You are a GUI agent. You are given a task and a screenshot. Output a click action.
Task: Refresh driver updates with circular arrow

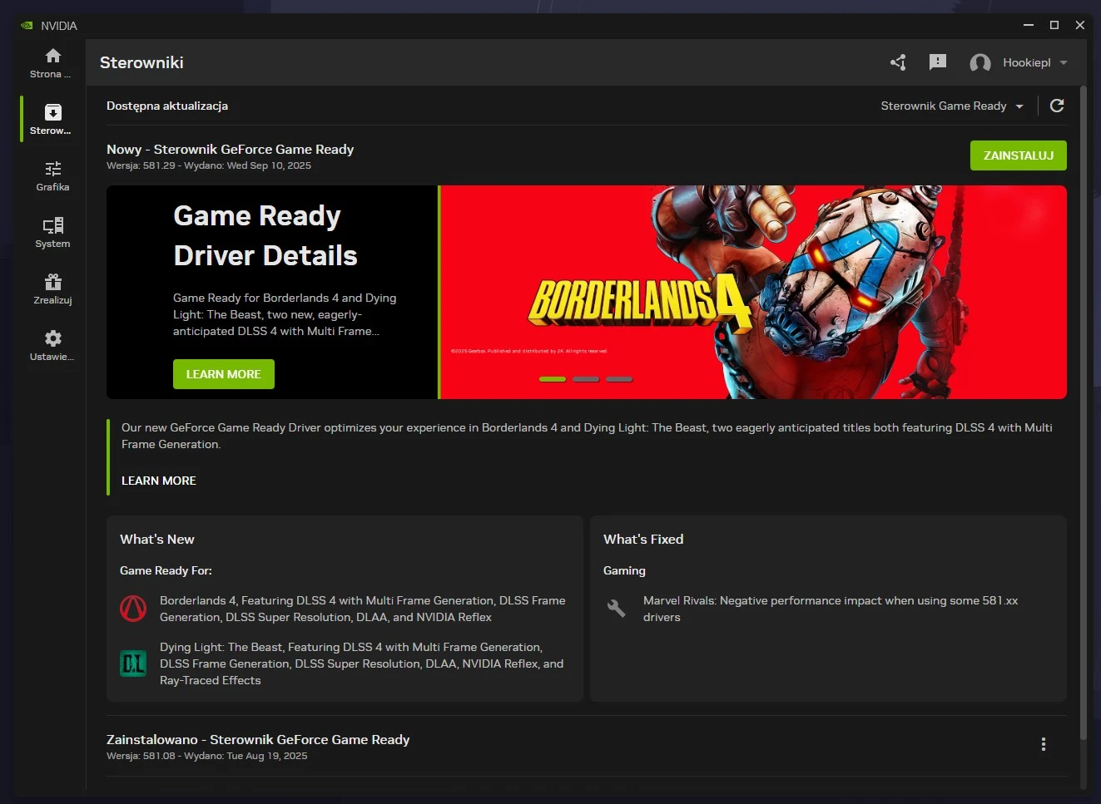pos(1057,106)
